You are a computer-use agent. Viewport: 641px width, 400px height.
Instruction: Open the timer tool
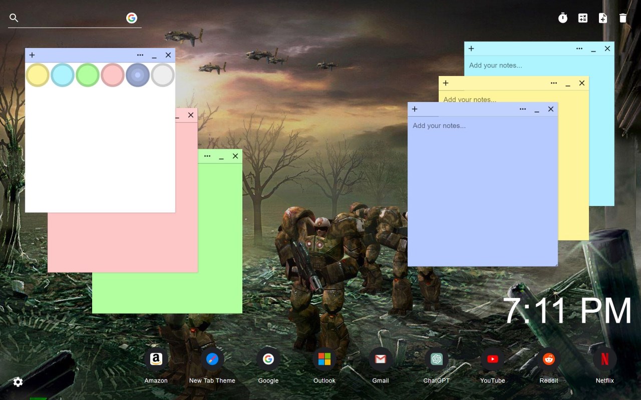tap(563, 18)
